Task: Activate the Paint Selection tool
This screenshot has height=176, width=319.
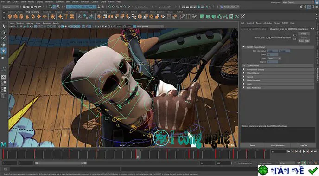Action: 4,38
